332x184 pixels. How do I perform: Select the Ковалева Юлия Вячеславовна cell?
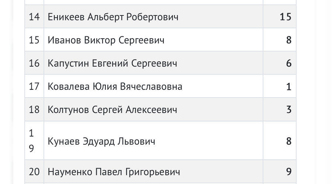pos(115,86)
